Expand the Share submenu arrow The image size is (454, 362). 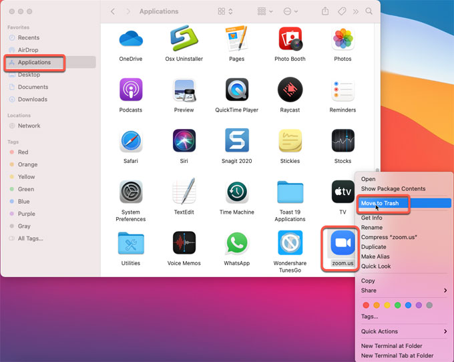(445, 290)
